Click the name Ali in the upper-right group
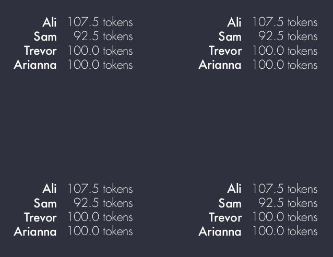 [x=234, y=22]
